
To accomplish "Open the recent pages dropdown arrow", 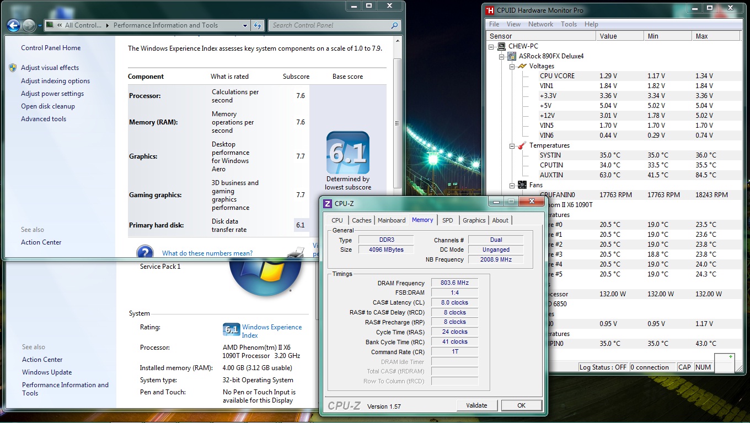I will [40, 25].
